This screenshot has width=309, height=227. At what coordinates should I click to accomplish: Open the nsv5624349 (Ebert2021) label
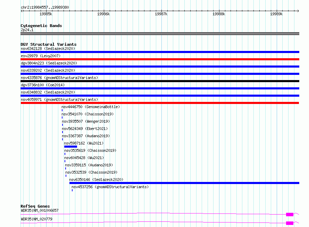tap(85, 129)
